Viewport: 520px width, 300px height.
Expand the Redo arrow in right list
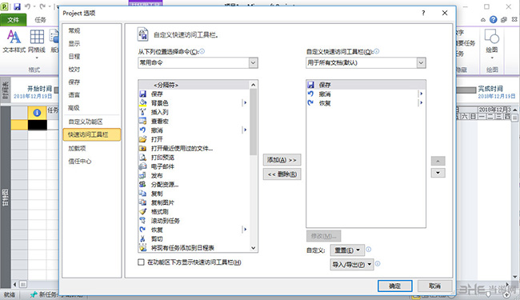[x=421, y=103]
